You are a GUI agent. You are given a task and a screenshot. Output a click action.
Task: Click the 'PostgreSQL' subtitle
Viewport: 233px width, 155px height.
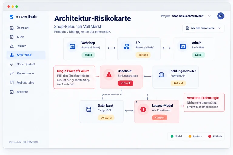pos(104,110)
